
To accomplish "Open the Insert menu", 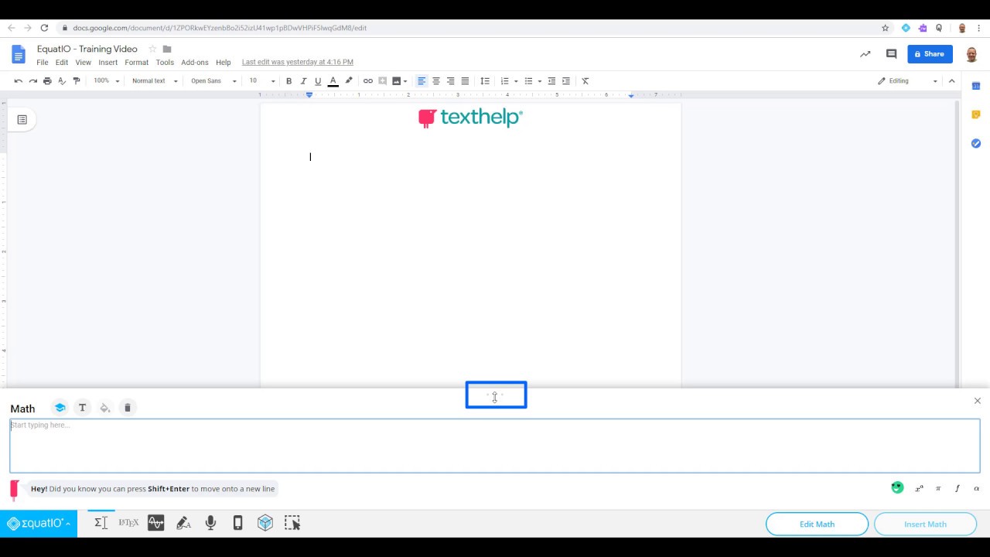I will pyautogui.click(x=108, y=63).
